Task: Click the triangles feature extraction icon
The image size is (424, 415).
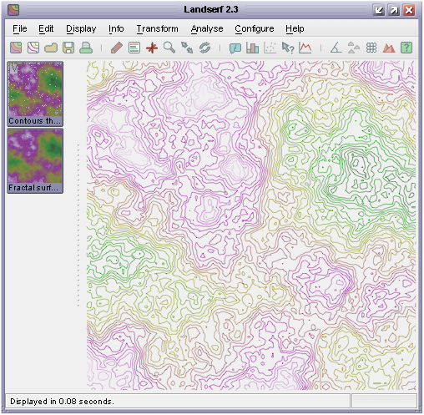Action: 354,48
